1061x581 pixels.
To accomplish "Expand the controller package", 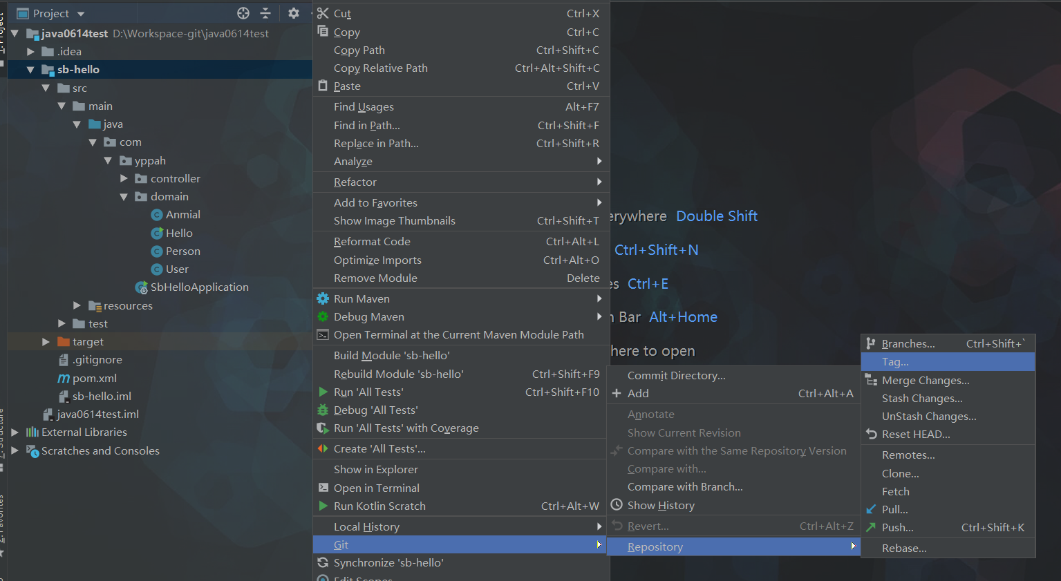I will 124,178.
